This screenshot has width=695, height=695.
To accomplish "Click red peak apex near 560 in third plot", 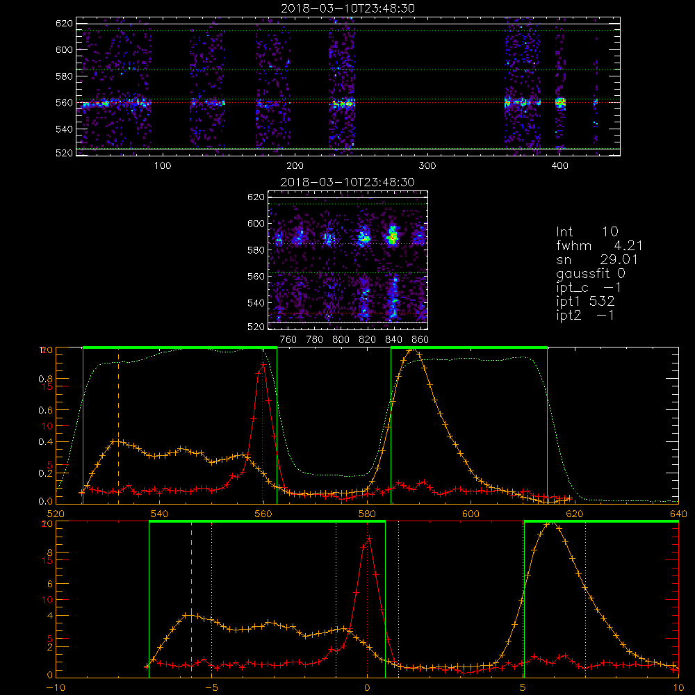I will click(263, 364).
